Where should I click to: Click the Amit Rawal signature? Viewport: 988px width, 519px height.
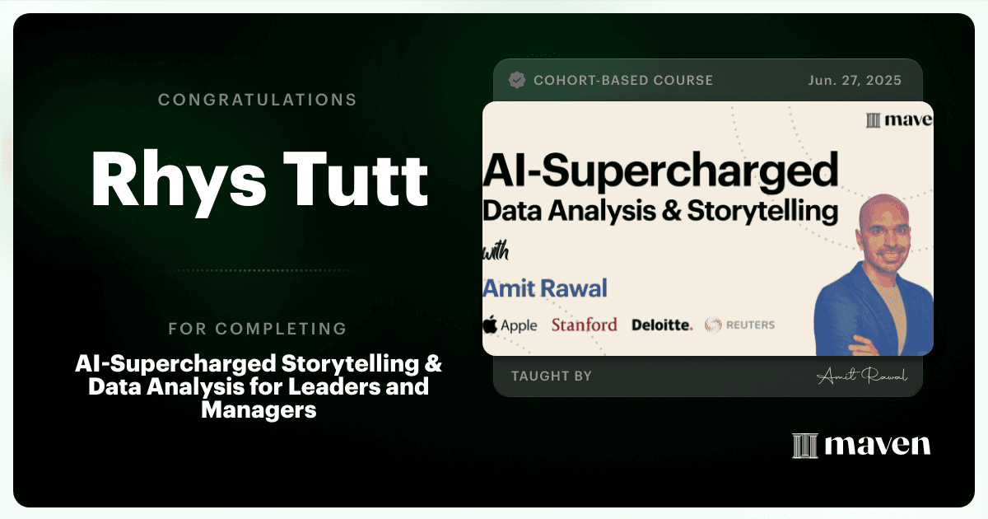point(862,376)
